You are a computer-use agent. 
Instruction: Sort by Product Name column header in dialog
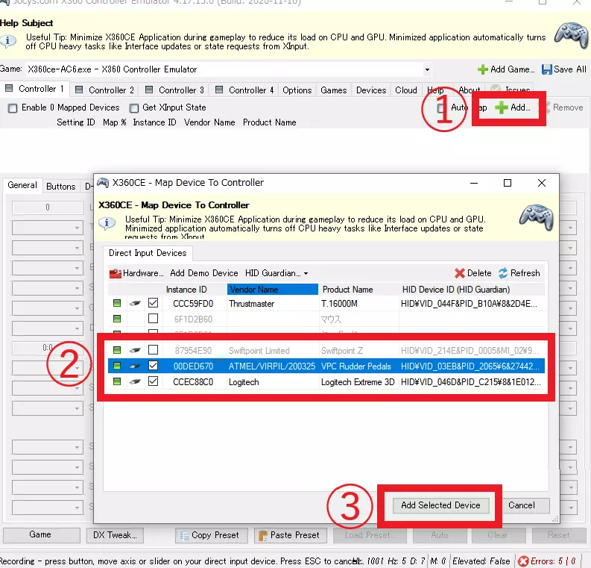tap(348, 290)
